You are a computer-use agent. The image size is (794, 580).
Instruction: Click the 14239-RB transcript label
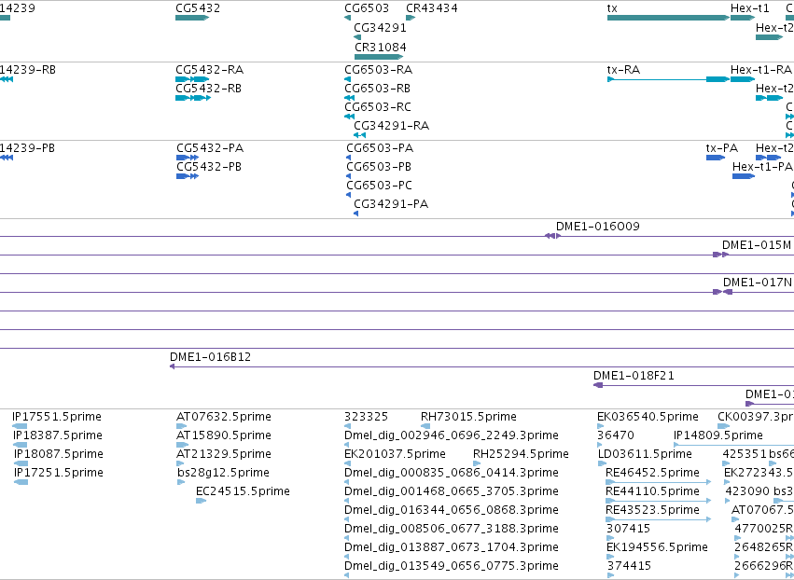(x=28, y=69)
